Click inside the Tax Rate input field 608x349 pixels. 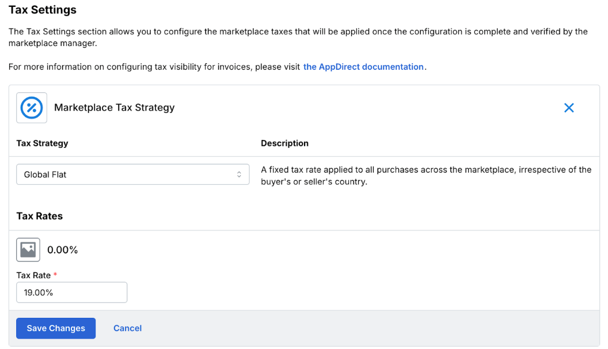click(71, 293)
